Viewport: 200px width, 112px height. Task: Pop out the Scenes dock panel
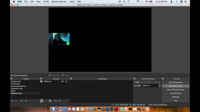pos(11,79)
